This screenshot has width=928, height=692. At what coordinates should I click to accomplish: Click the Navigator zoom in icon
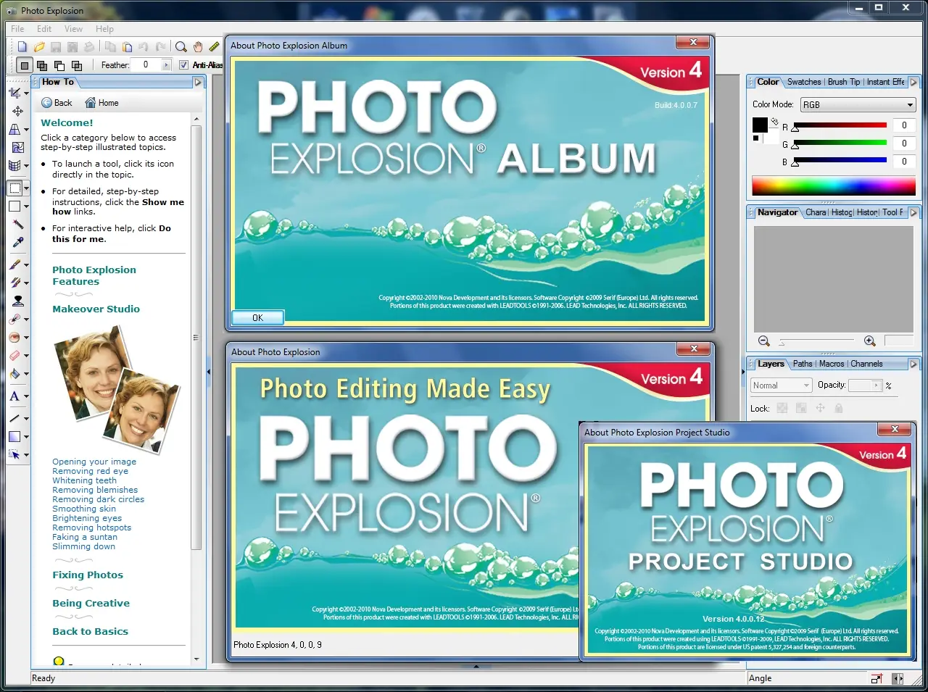click(870, 341)
